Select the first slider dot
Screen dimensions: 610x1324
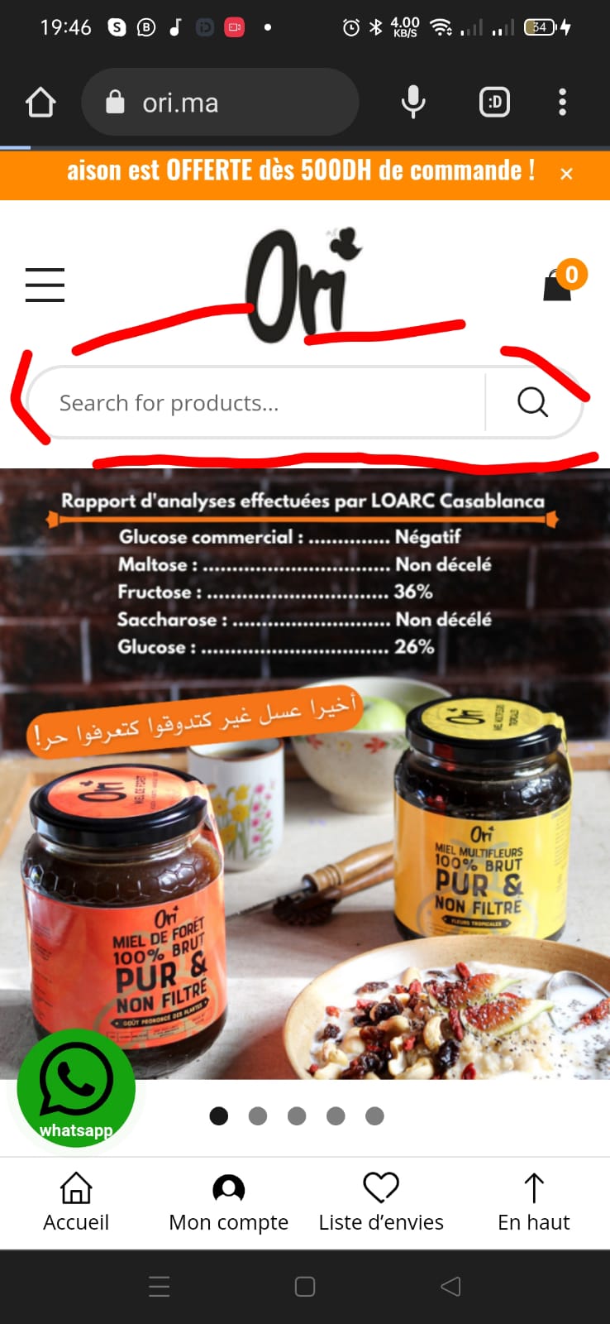pos(219,1116)
